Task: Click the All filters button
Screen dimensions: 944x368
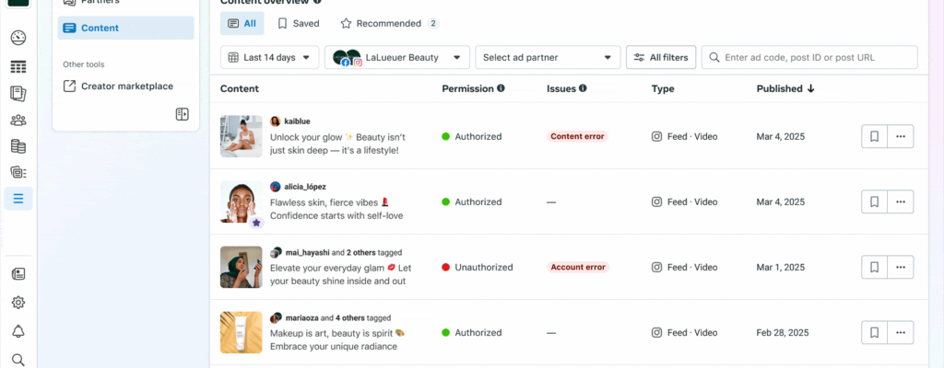Action: click(x=660, y=58)
